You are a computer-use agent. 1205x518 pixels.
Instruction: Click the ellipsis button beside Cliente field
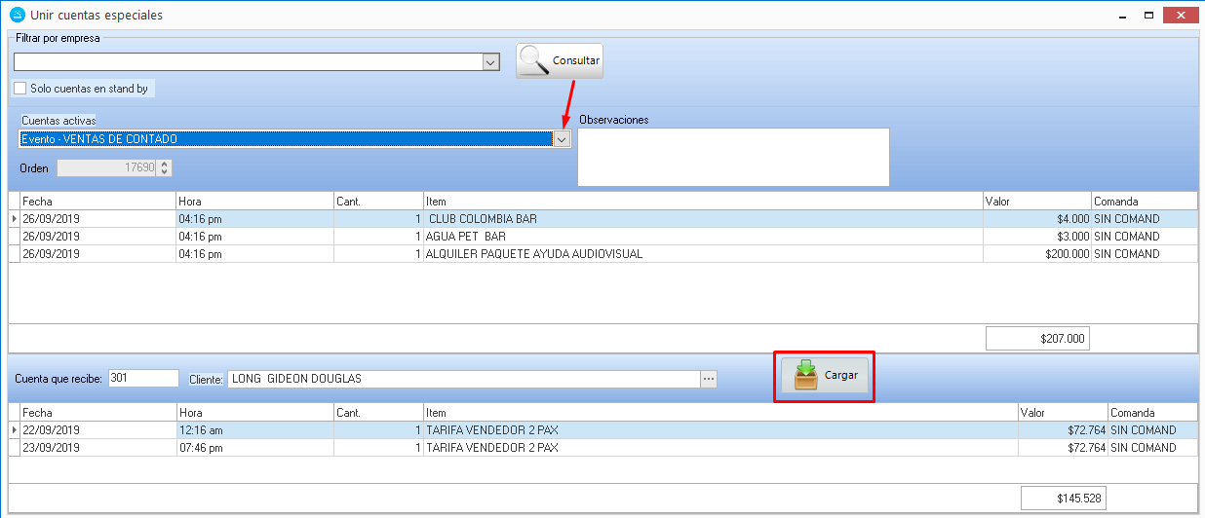(709, 379)
